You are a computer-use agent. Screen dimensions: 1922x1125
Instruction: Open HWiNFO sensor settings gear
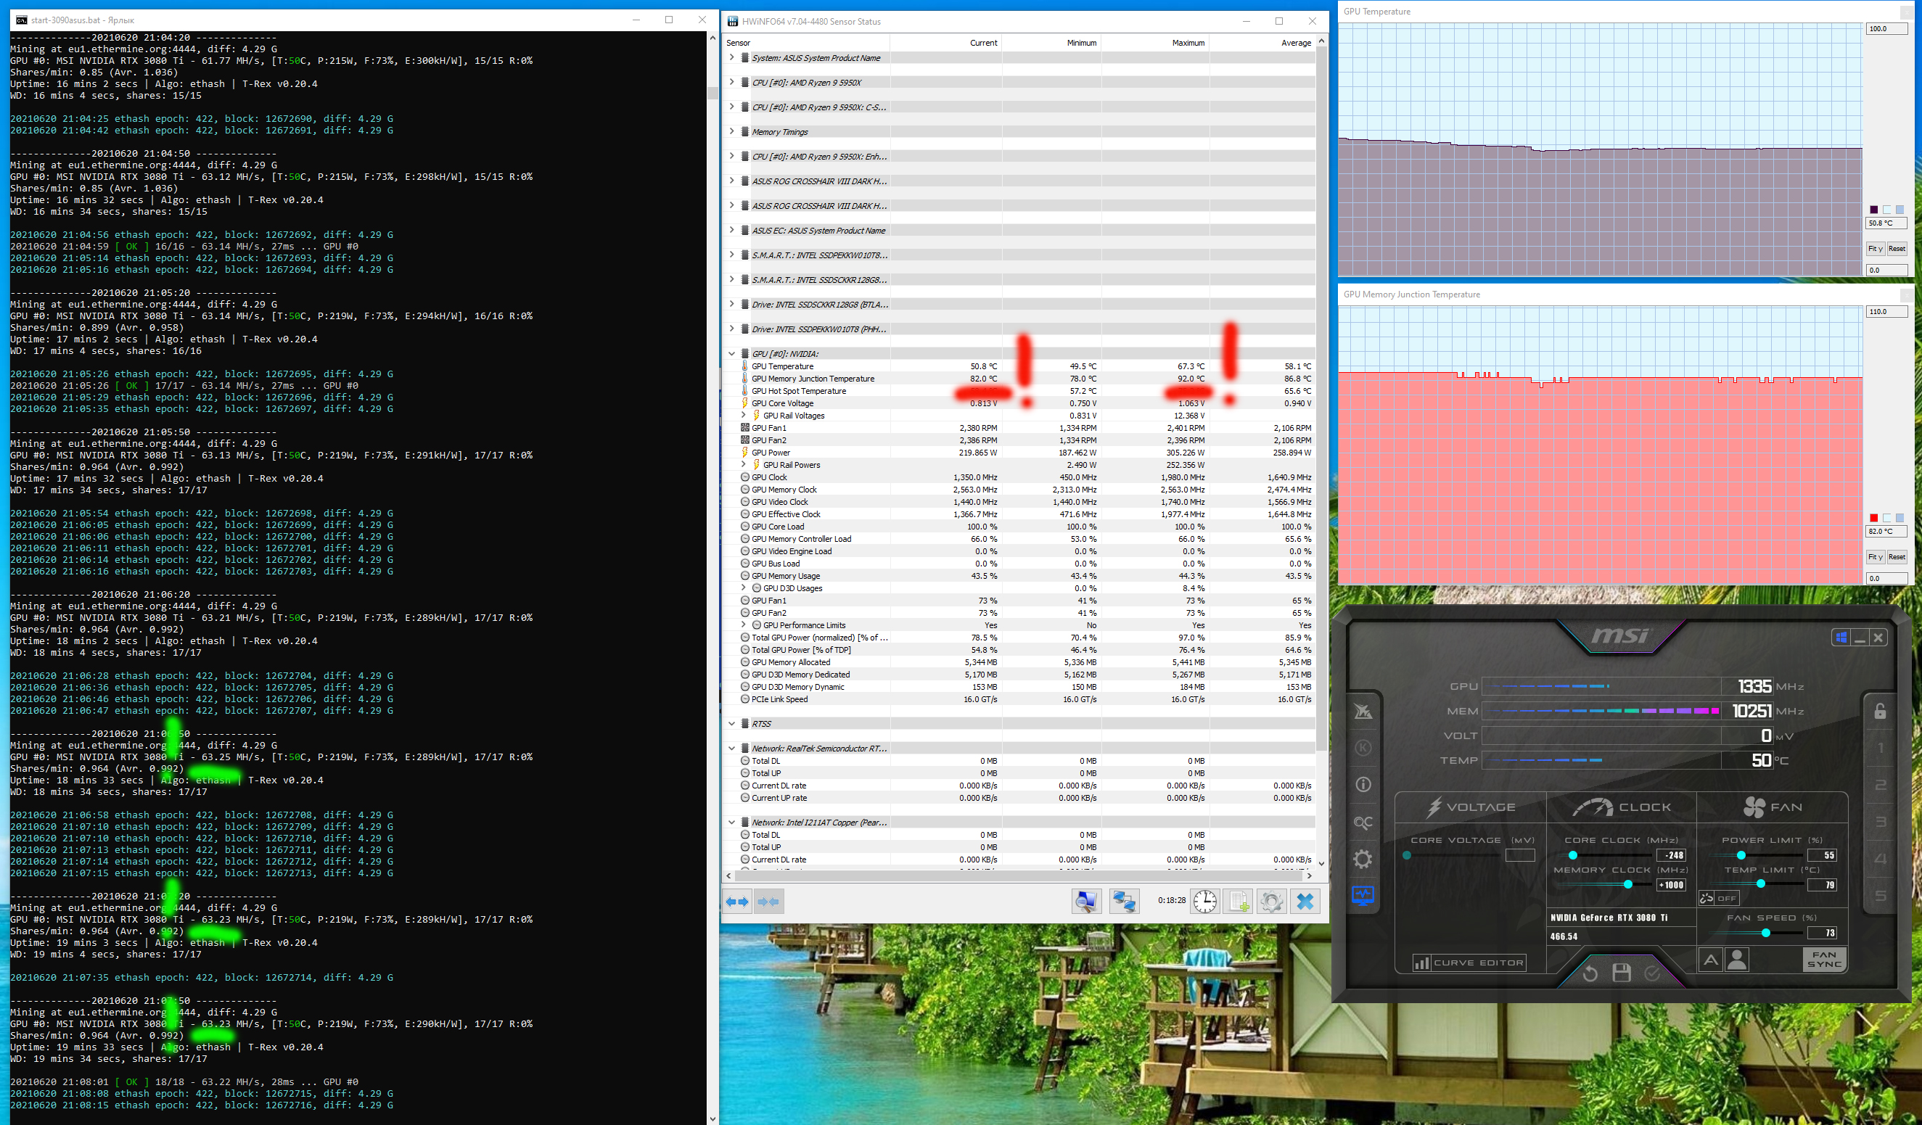1270,901
